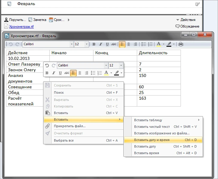The width and height of the screenshot is (218, 179).
Task: Apply numbered list from the floating mini toolbar
Action: [99, 73]
